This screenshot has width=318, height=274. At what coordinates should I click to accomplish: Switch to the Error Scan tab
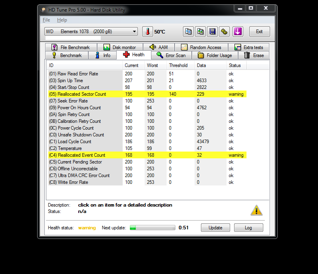tap(171, 55)
